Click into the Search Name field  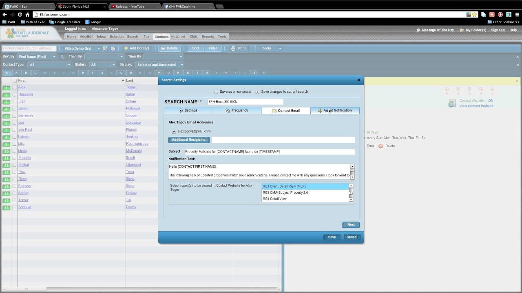click(x=245, y=102)
